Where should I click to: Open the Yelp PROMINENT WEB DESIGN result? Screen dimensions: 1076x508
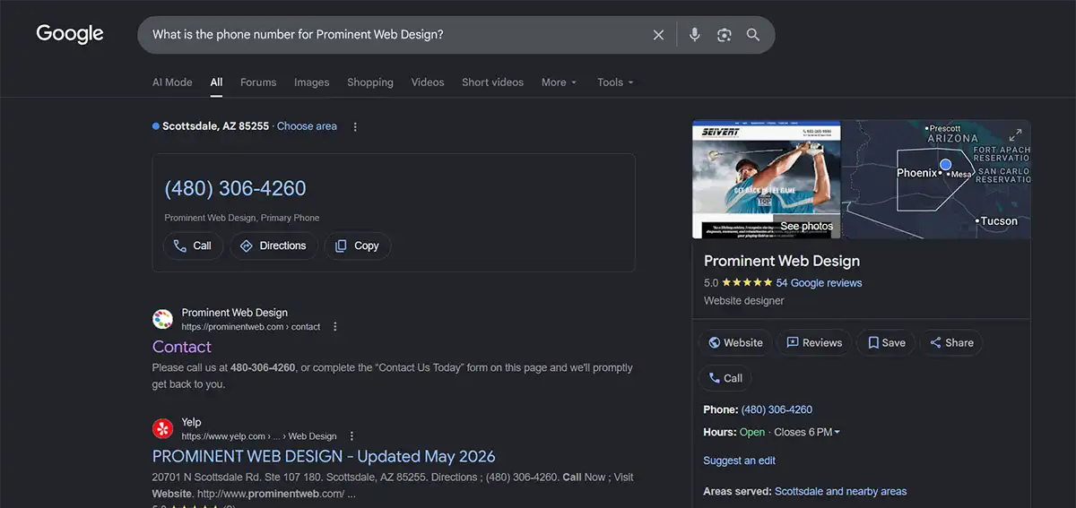tap(324, 456)
